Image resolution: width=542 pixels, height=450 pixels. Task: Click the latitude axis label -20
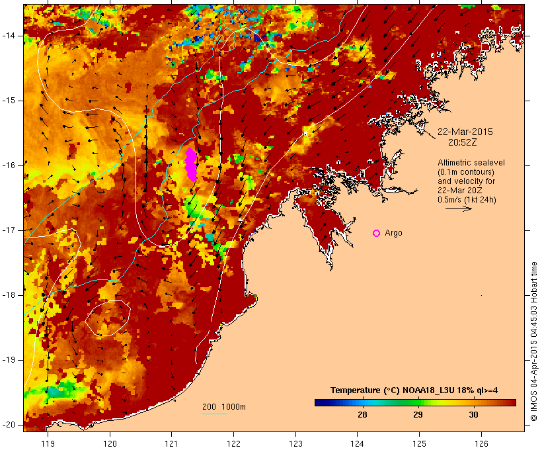(9, 425)
